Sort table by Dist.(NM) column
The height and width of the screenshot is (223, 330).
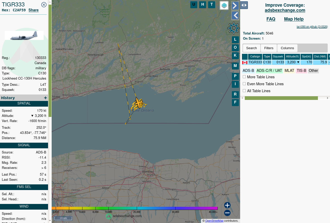coord(320,57)
